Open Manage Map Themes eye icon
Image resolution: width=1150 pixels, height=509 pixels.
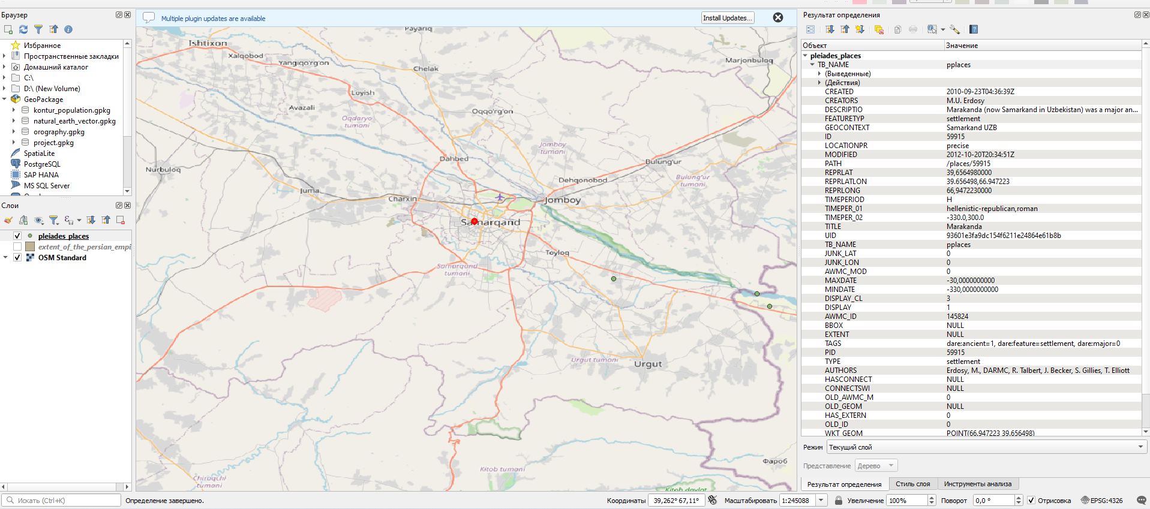(x=38, y=220)
